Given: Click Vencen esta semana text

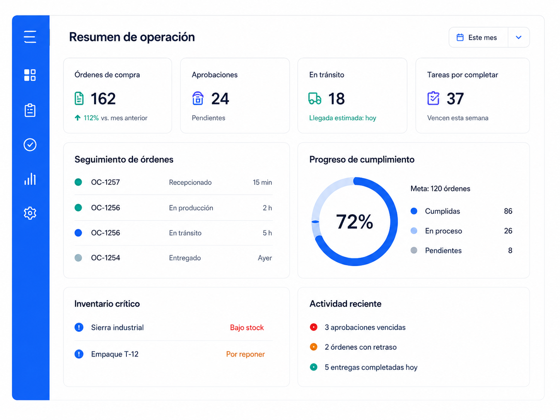Looking at the screenshot, I should click(x=458, y=118).
